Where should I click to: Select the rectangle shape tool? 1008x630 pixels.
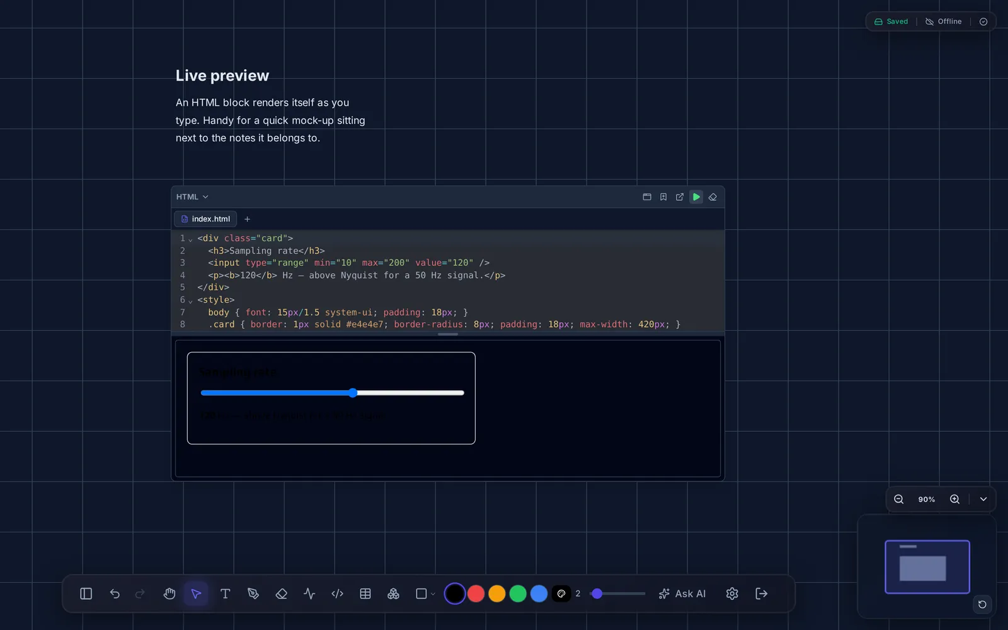point(421,593)
